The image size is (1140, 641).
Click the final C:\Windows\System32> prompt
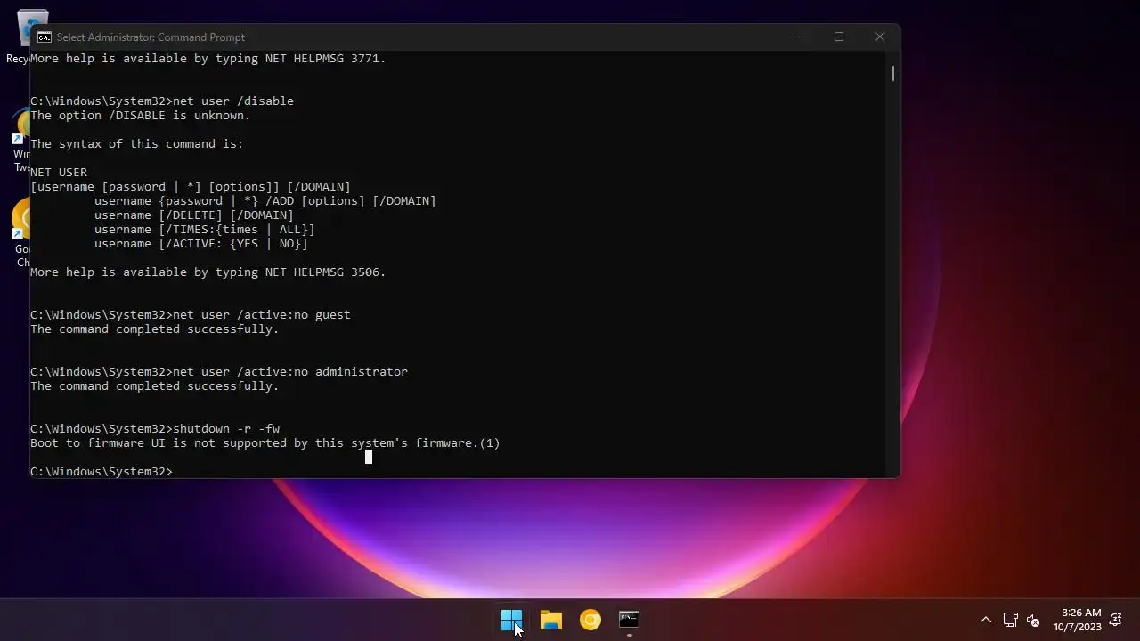[x=102, y=471]
